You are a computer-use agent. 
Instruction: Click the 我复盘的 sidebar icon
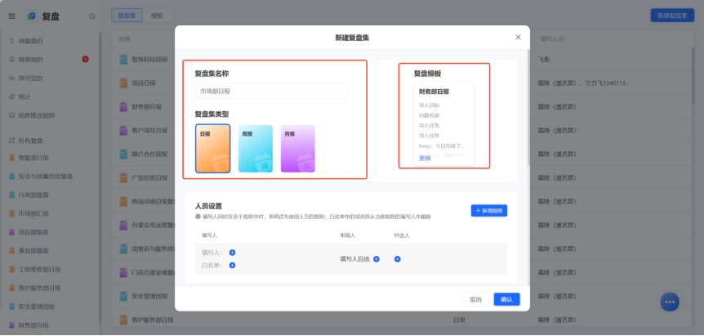(11, 41)
